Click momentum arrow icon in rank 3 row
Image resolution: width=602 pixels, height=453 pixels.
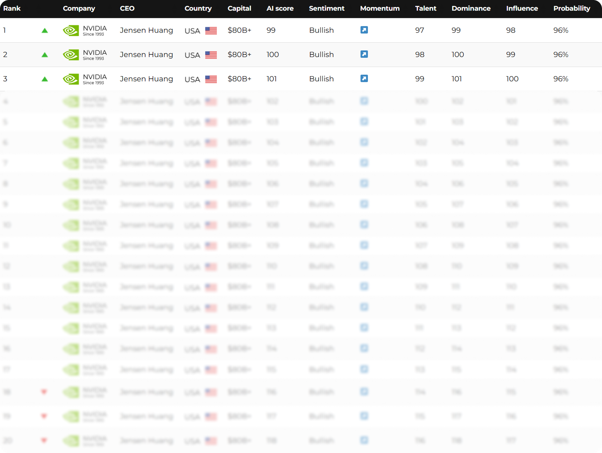pyautogui.click(x=364, y=79)
